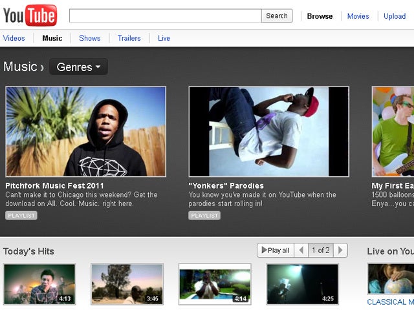Viewport: 414px width, 310px height.
Task: Switch to the Trailers tab
Action: (129, 38)
